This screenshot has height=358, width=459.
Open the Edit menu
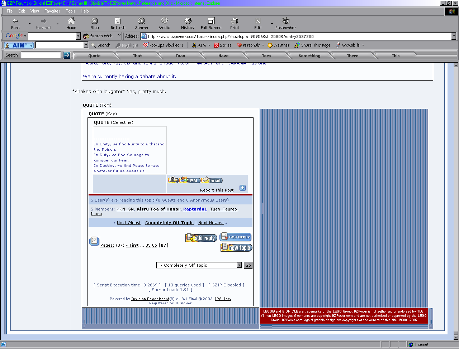click(x=22, y=11)
